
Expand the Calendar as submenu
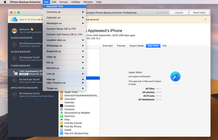coord(64,18)
